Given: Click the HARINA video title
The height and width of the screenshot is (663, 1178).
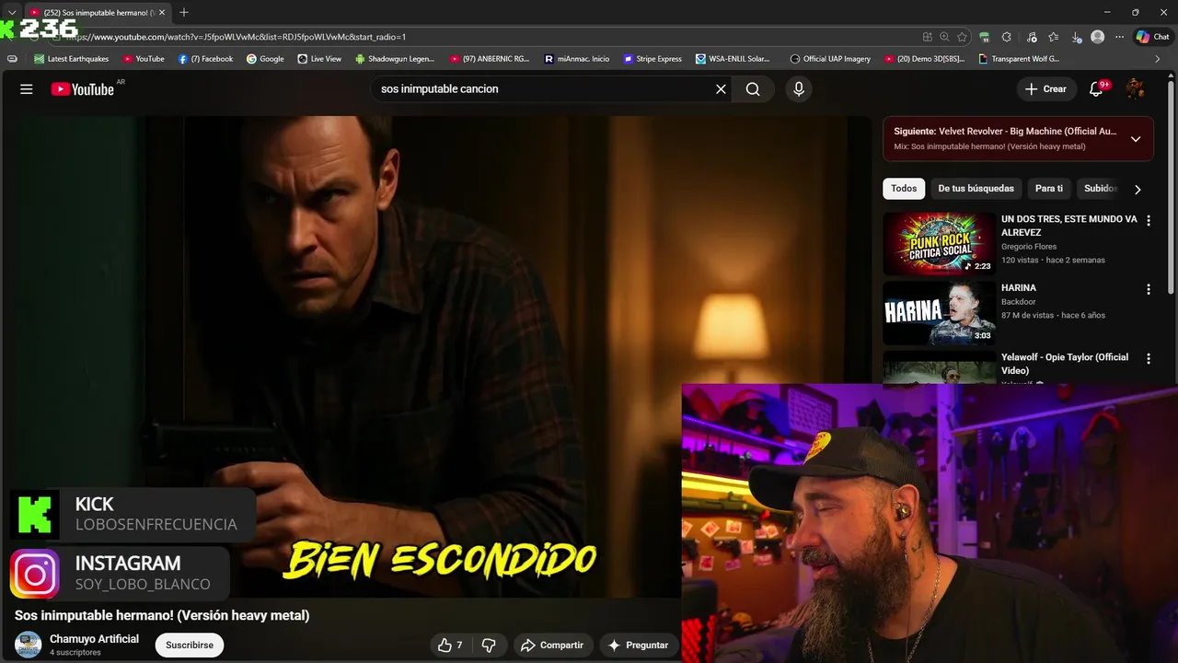Looking at the screenshot, I should (x=1019, y=288).
